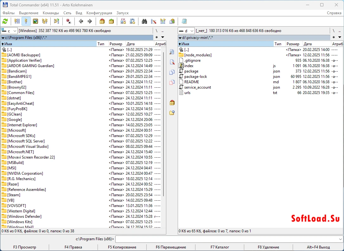
Task: Click the F6 Перемещение button
Action: point(171,247)
